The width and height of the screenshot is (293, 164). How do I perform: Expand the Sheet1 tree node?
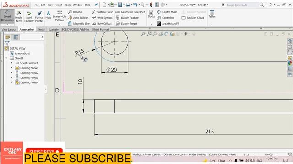[6, 58]
